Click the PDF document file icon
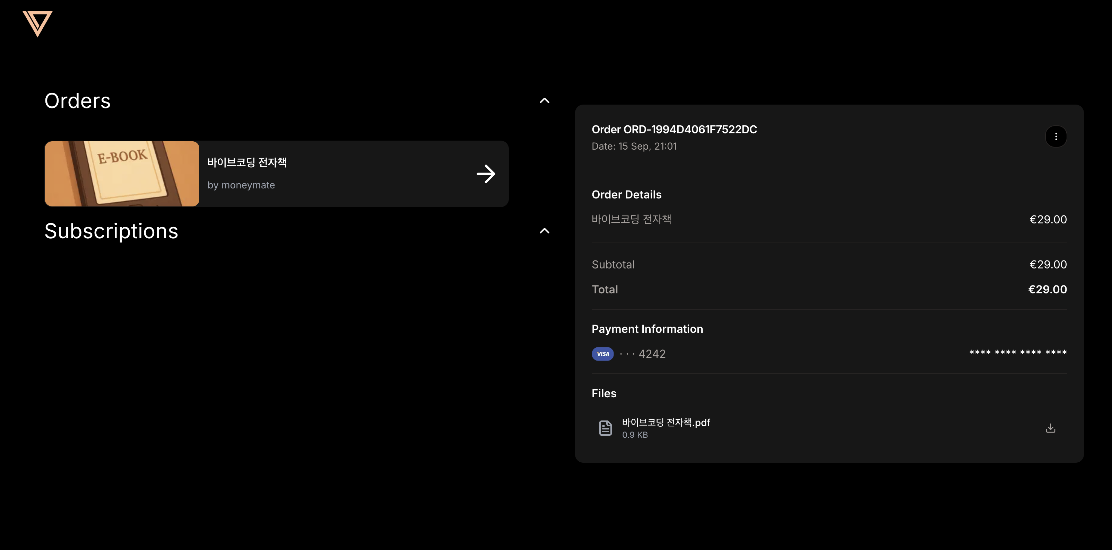This screenshot has width=1112, height=550. point(605,428)
